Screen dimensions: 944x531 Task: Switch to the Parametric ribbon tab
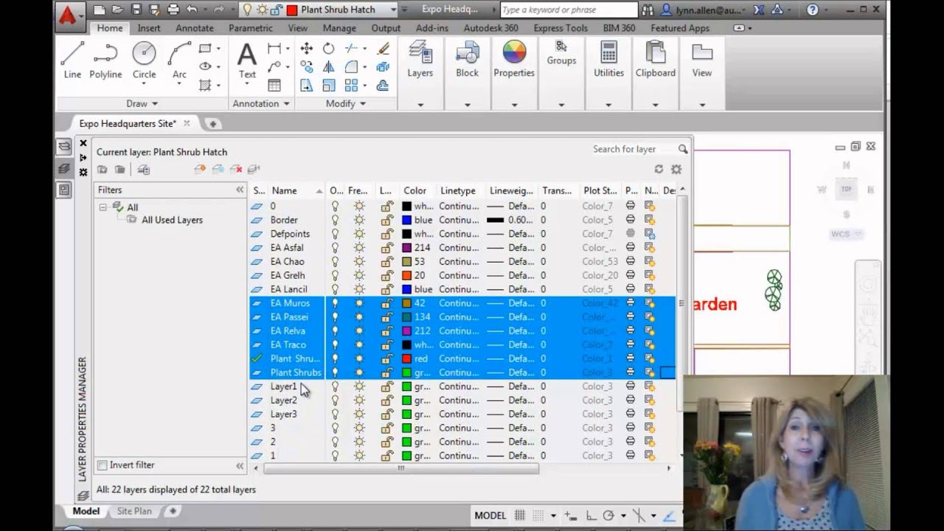[250, 28]
